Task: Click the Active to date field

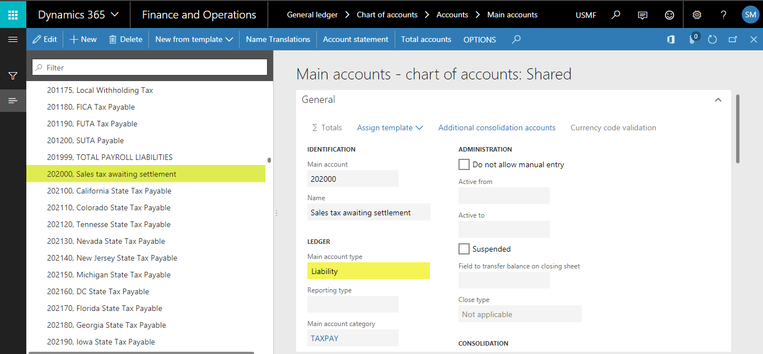Action: (504, 229)
